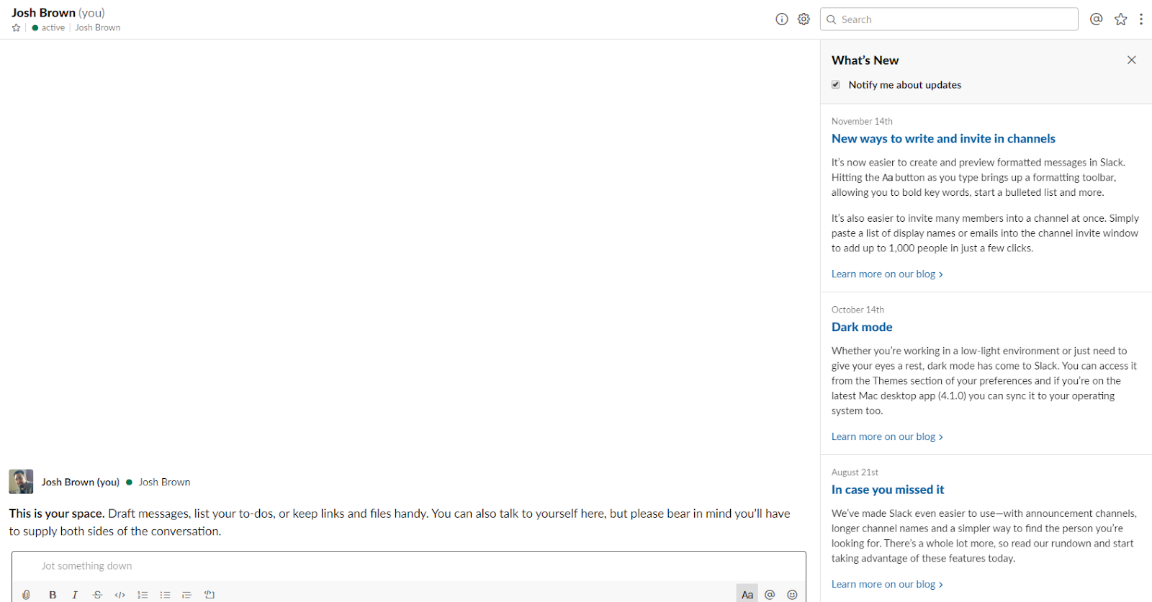Attach a file with the paperclip icon

click(27, 595)
